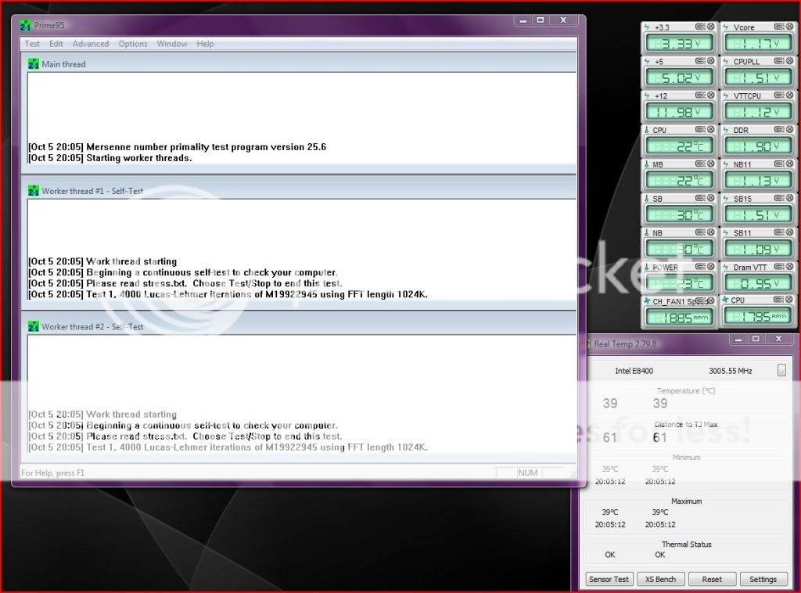Close the +12 voltage monitor panel
The image size is (801, 593).
click(710, 95)
